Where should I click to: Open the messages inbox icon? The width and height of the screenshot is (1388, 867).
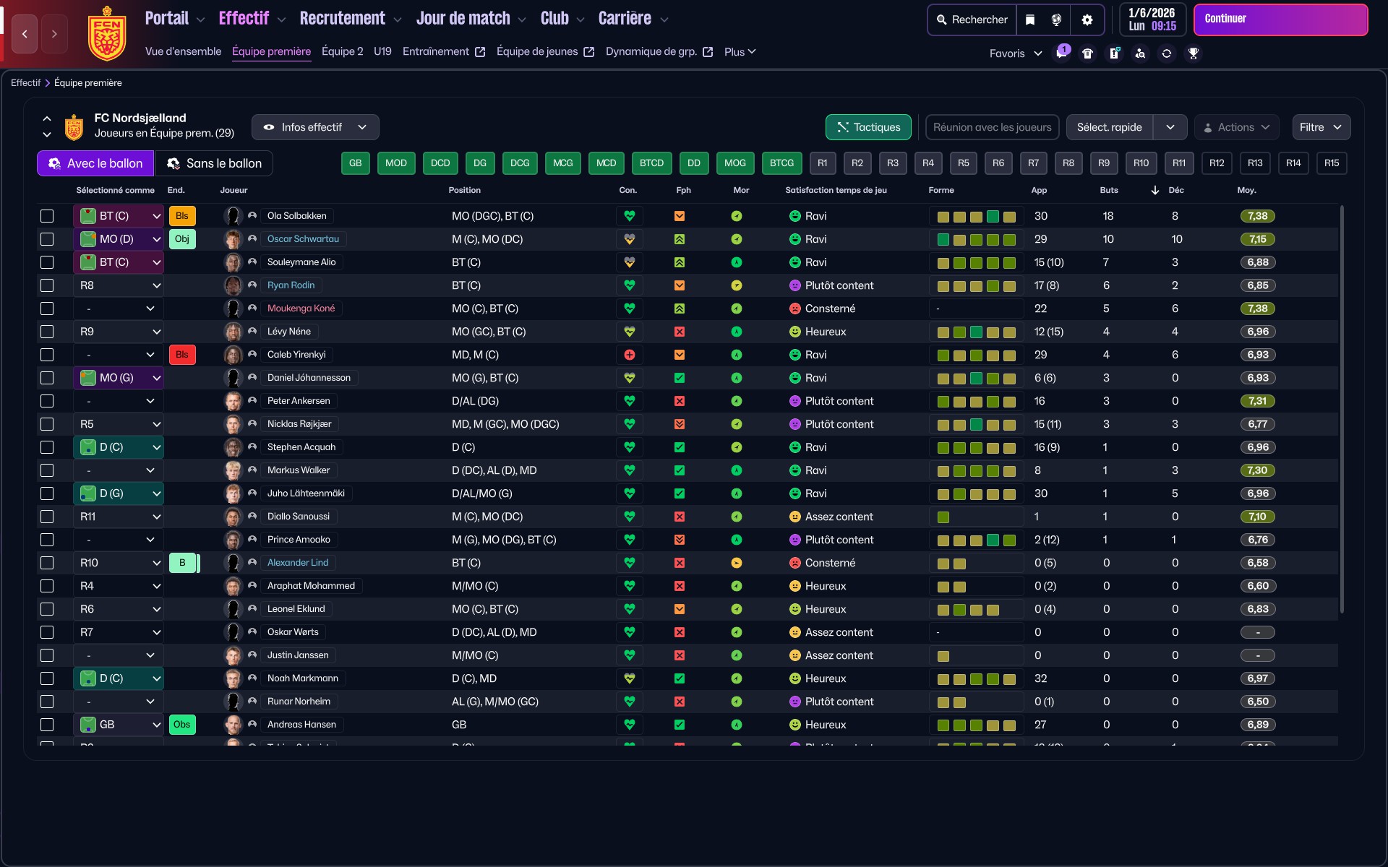(x=1061, y=53)
